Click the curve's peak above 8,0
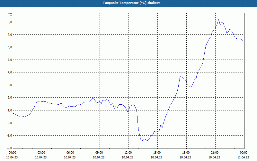Viewport: 257px width, 161px height. (x=218, y=19)
